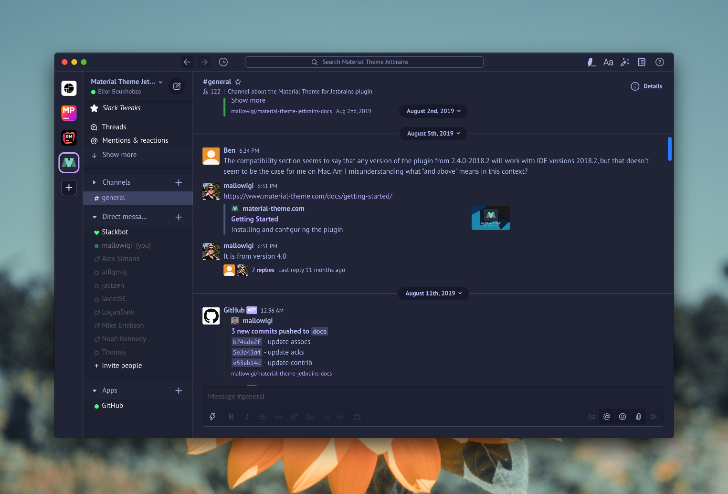Viewport: 728px width, 494px height.
Task: Open the GitHub app conversation
Action: pyautogui.click(x=113, y=406)
